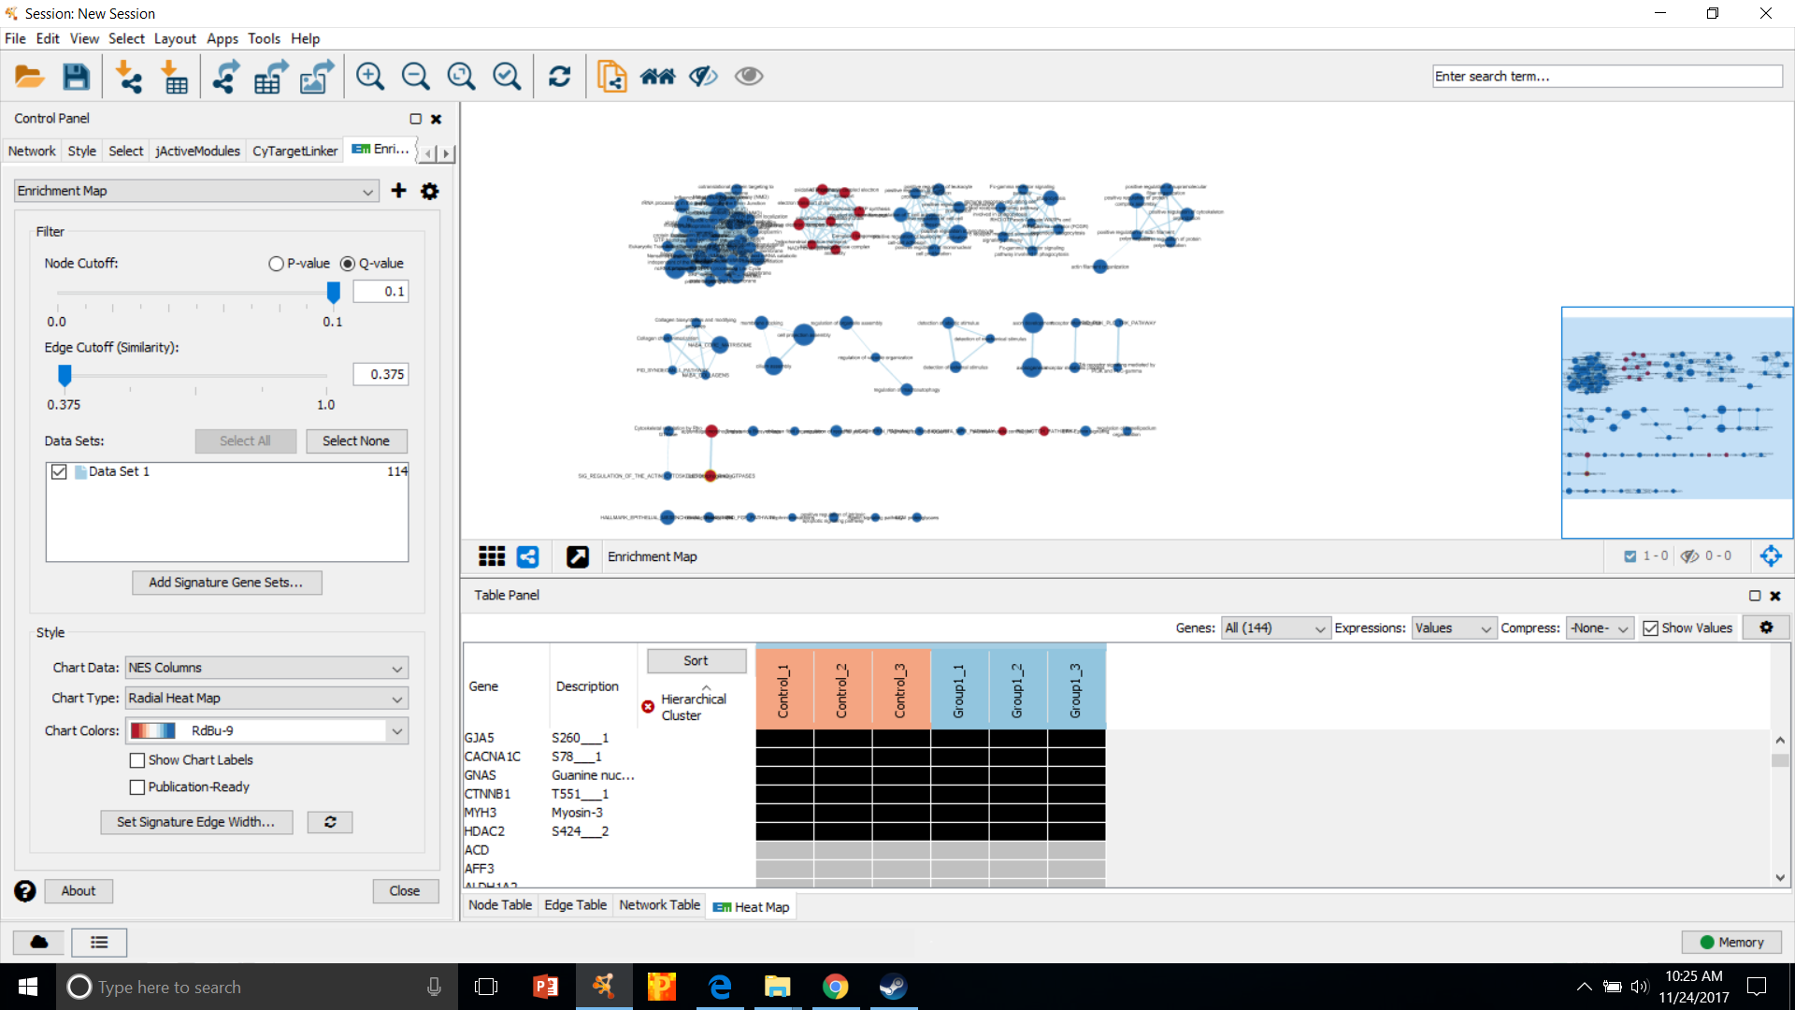This screenshot has height=1010, width=1795.
Task: Zoom in on the network view
Action: click(370, 76)
